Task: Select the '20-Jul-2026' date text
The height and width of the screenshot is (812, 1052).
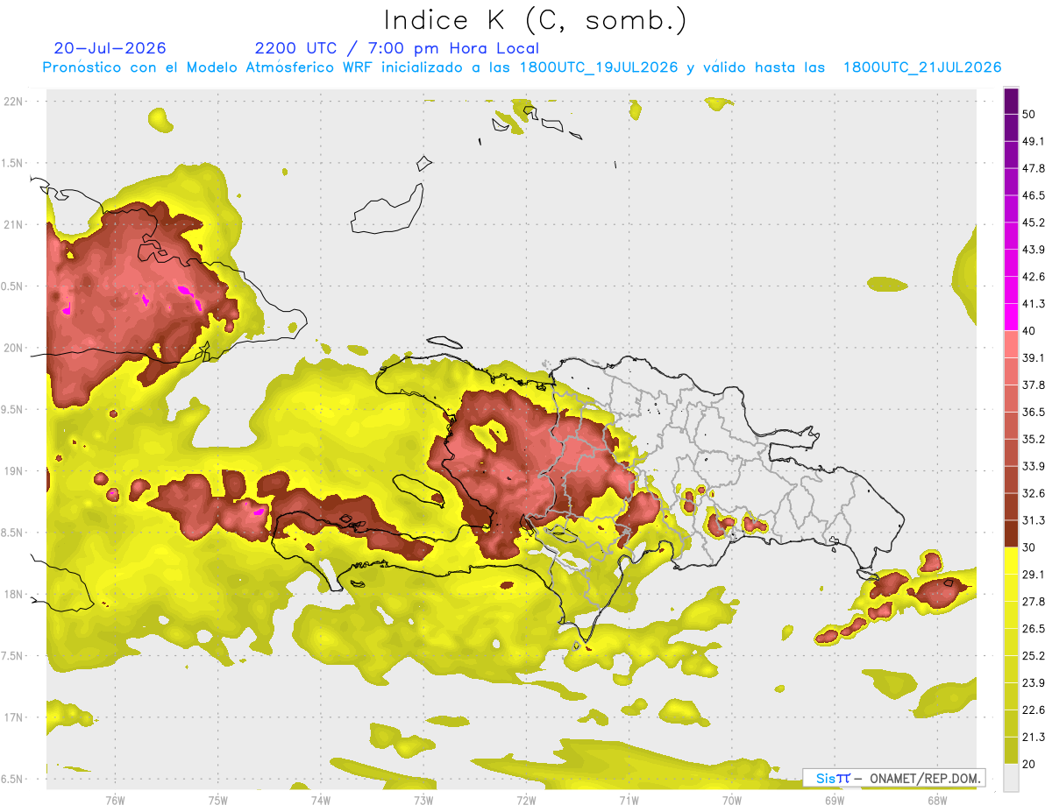Action: (x=110, y=48)
